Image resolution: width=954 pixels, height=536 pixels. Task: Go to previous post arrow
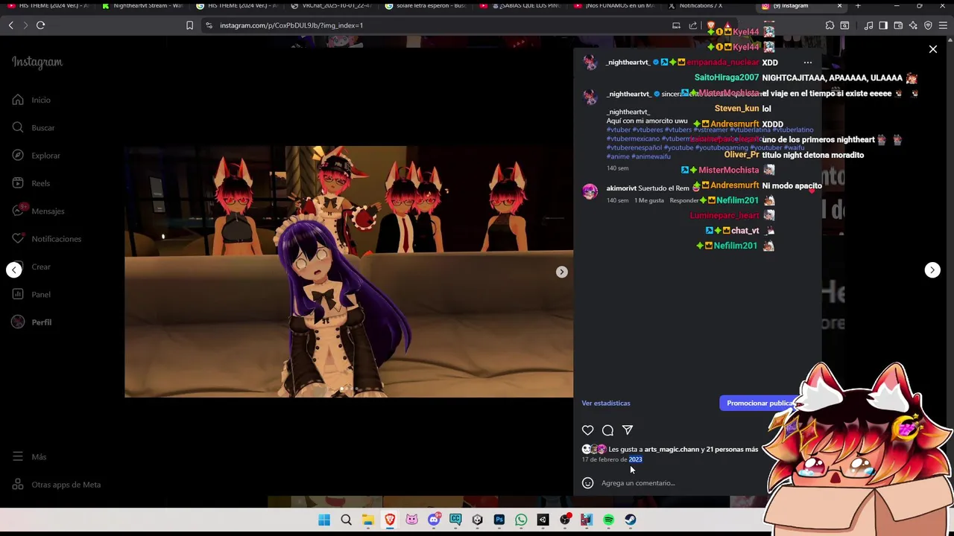point(14,270)
